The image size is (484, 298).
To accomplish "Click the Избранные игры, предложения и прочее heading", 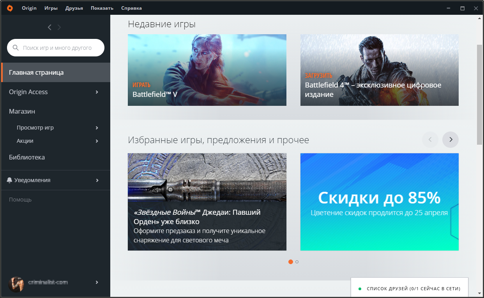I will [218, 140].
